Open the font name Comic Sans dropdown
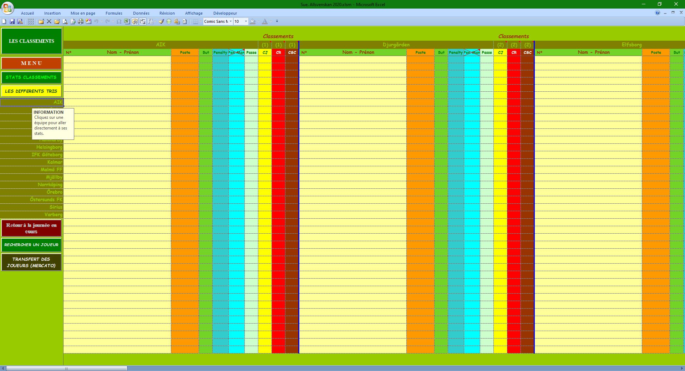This screenshot has height=371, width=685. (230, 21)
